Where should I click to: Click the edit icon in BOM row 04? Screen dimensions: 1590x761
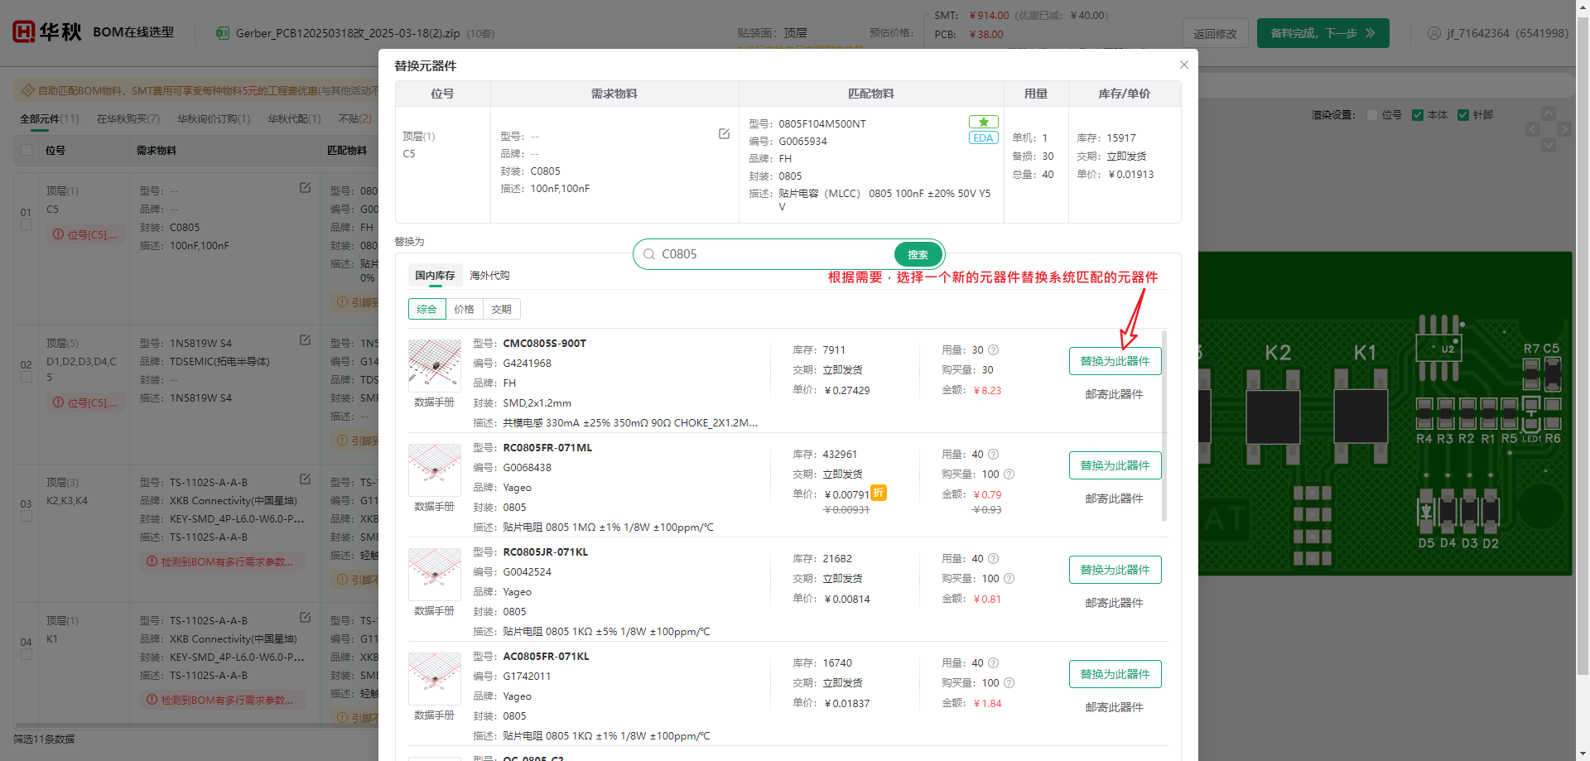tap(305, 618)
